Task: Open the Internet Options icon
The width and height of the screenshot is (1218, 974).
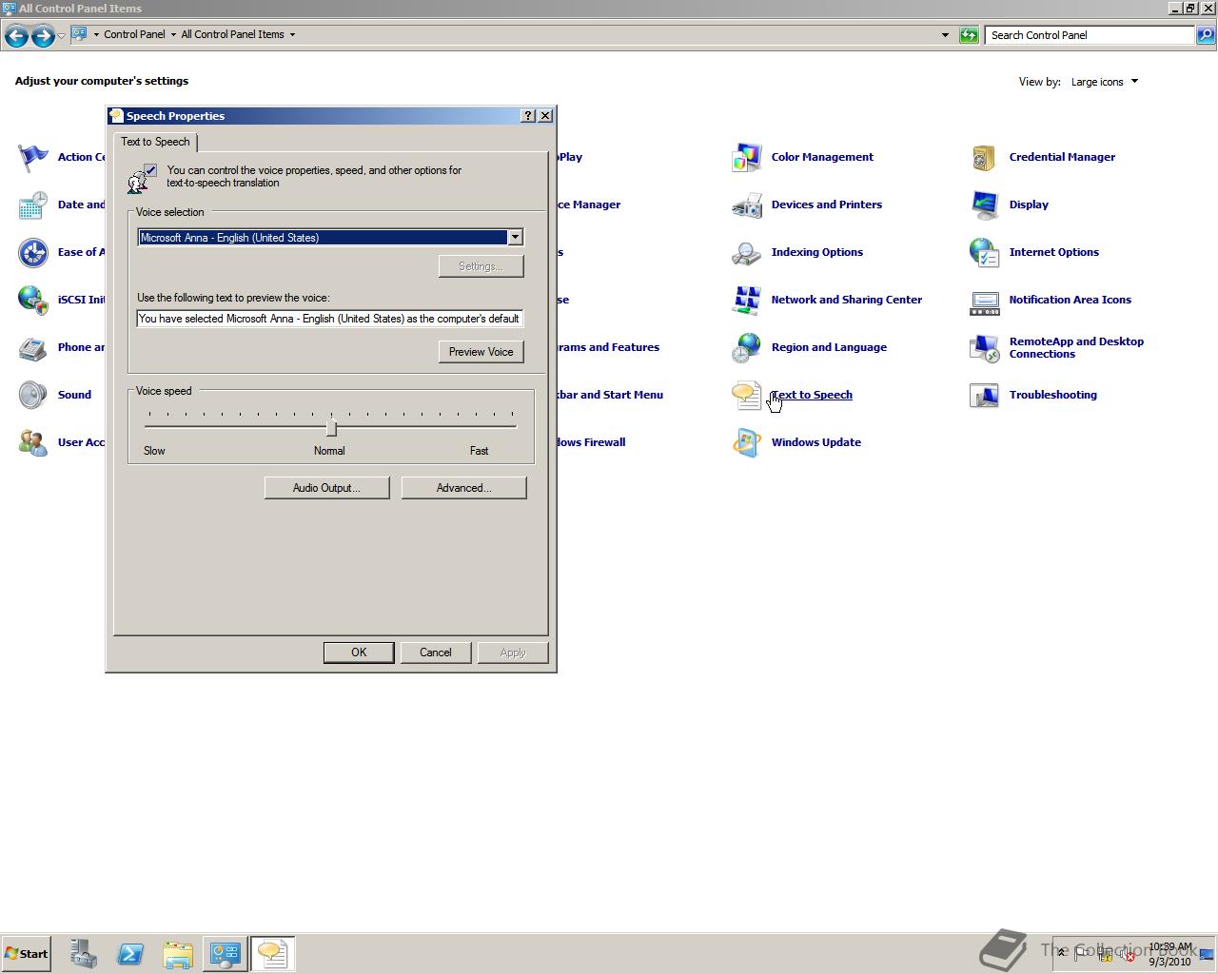Action: coord(985,252)
